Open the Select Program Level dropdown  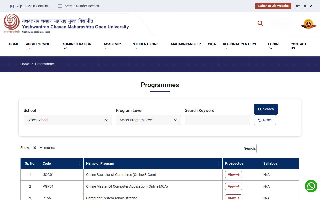tap(148, 120)
